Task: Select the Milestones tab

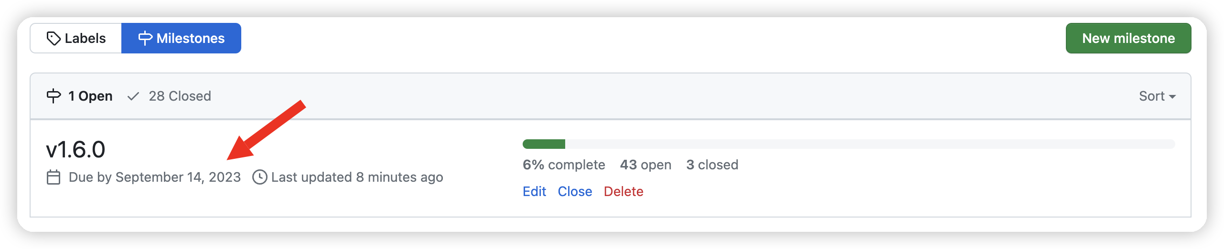Action: click(x=182, y=38)
